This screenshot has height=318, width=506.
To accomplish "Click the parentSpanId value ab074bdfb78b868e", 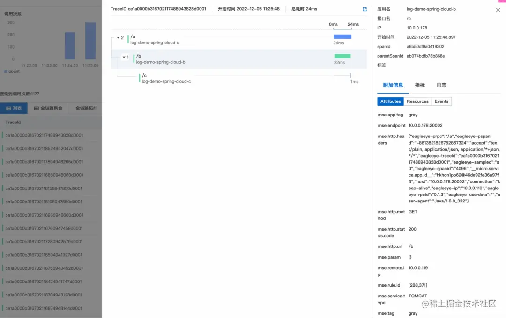I will click(x=425, y=56).
